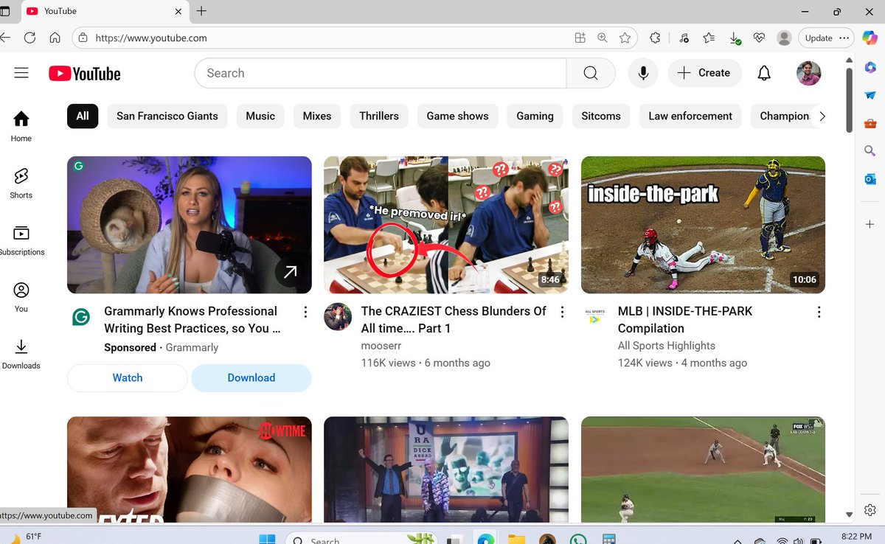
Task: Open All Sports Highlights channel name
Action: pos(667,346)
